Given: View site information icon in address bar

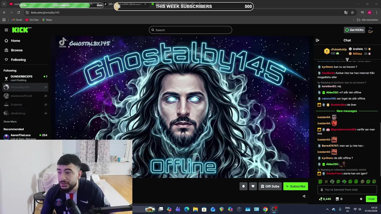Looking at the screenshot, I should point(27,12).
